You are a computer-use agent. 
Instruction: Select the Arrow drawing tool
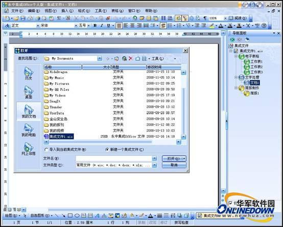pyautogui.click(x=63, y=215)
